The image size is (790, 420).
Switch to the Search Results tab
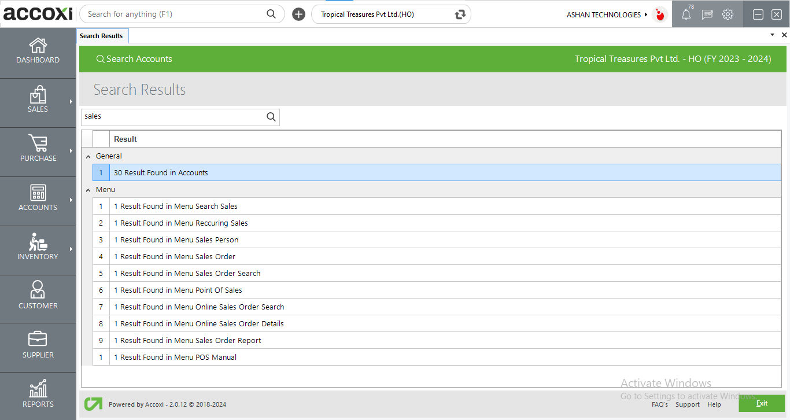click(102, 35)
